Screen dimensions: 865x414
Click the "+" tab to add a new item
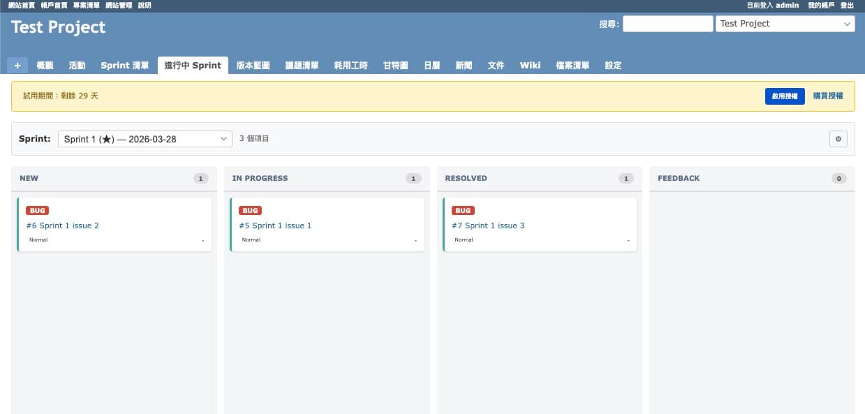17,65
